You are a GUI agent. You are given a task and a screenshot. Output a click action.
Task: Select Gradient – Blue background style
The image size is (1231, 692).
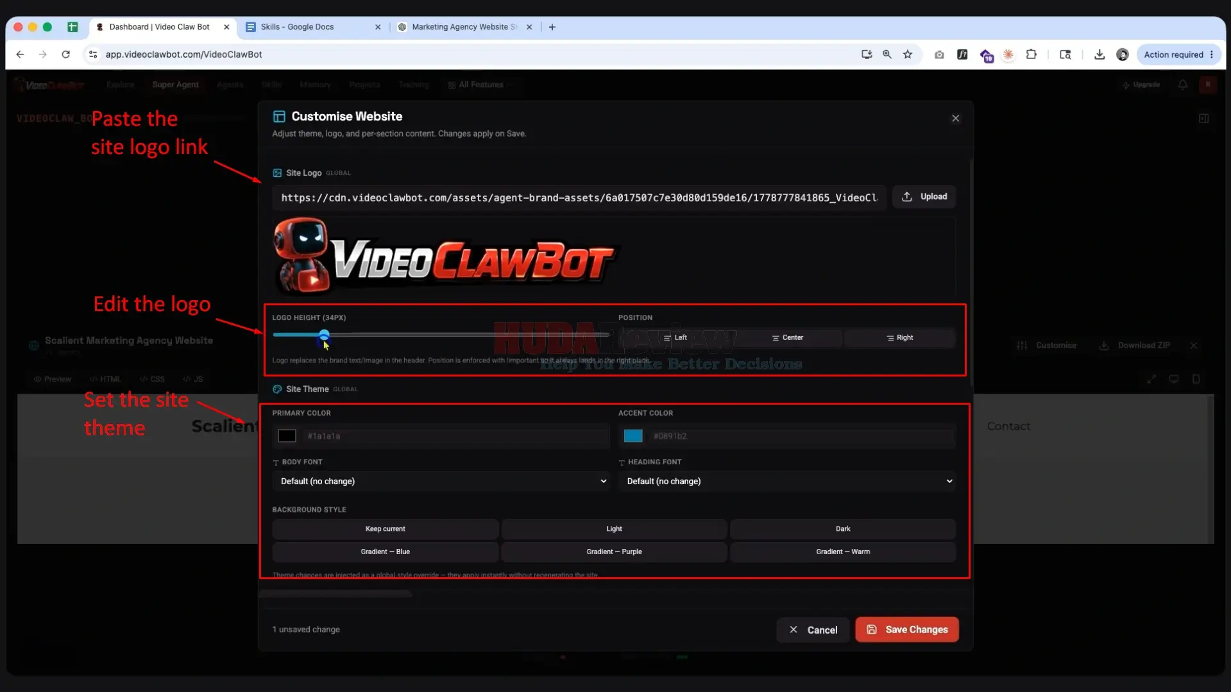[385, 552]
